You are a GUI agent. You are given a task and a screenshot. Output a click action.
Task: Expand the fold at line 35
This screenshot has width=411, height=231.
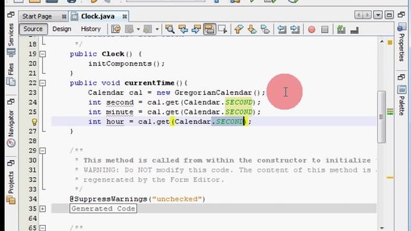[42, 209]
